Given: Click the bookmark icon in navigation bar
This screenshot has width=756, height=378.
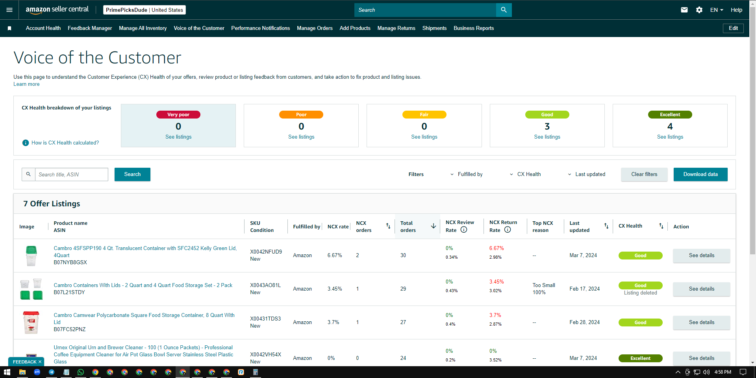Looking at the screenshot, I should 9,28.
